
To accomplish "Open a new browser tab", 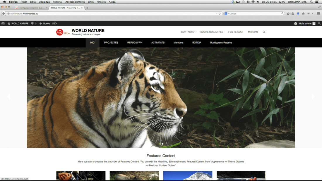I will point(87,8).
